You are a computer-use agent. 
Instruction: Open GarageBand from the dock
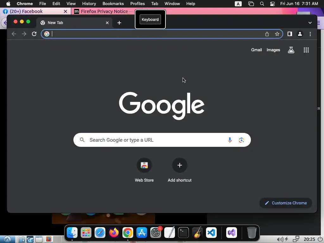click(197, 233)
